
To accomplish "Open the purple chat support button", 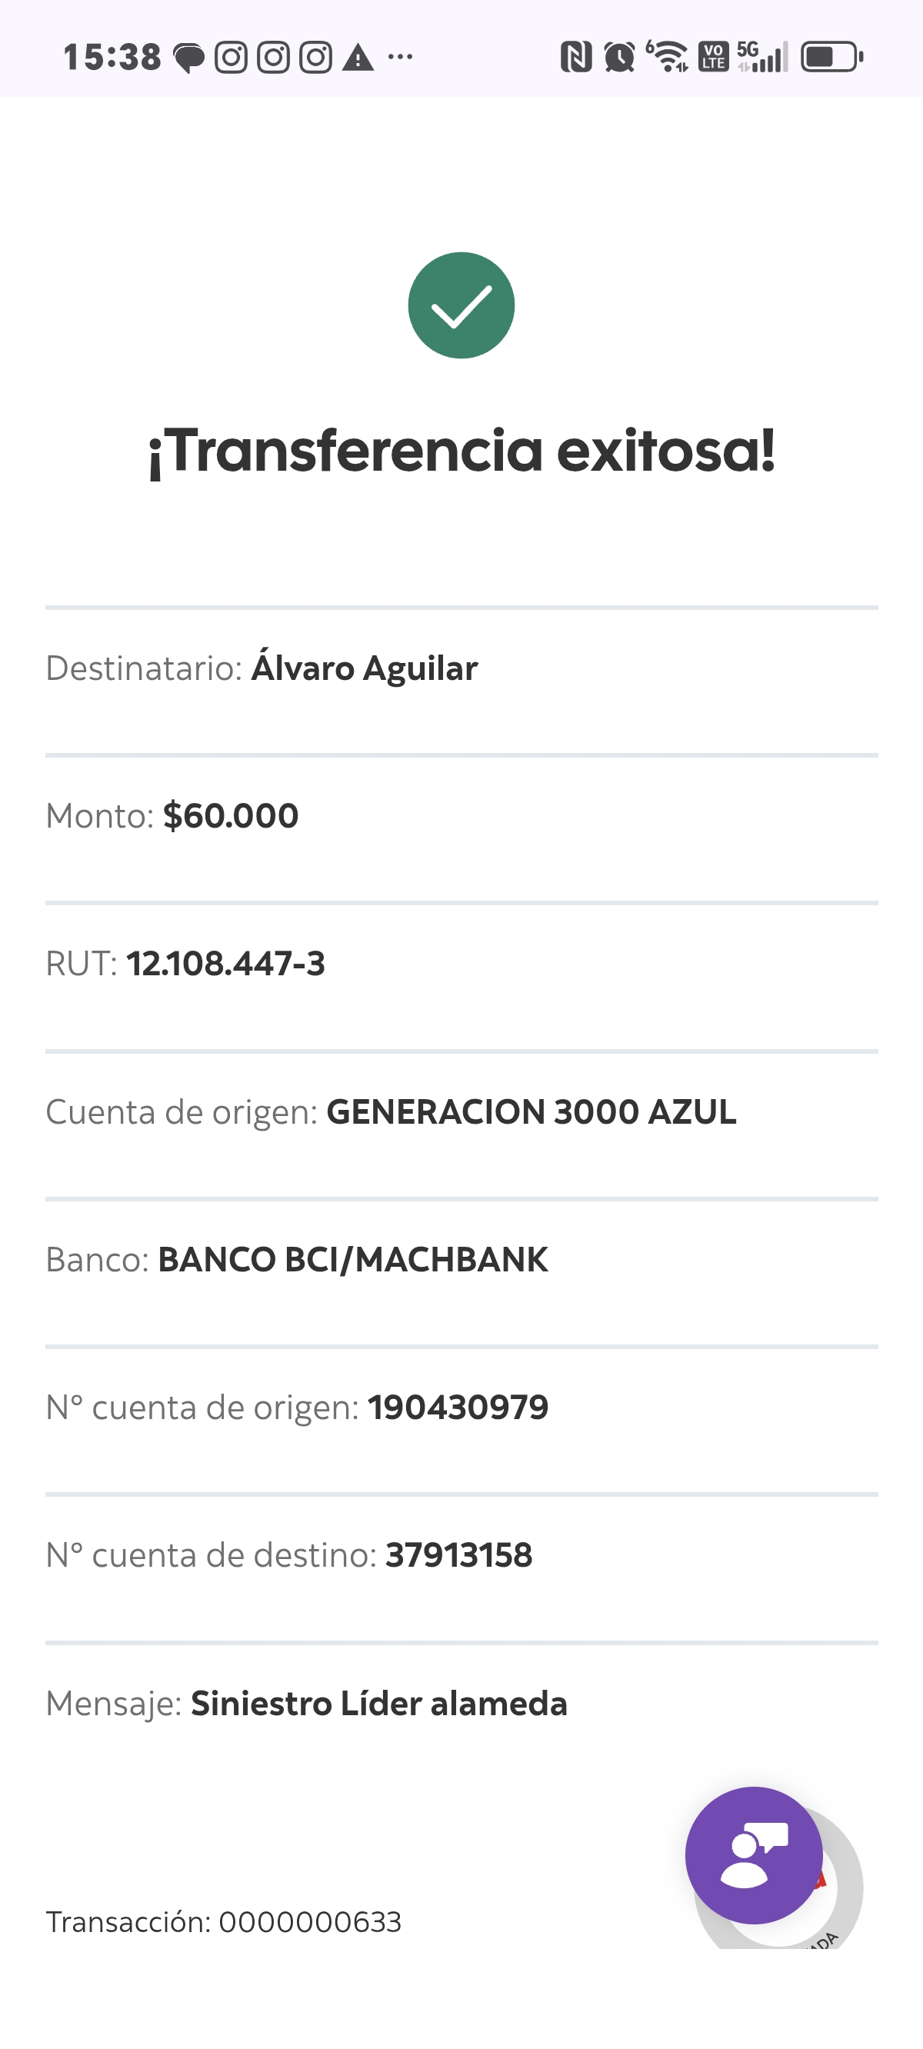I will click(753, 1855).
